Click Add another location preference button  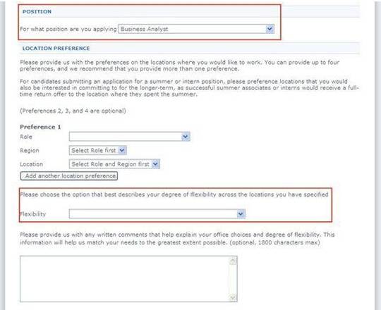click(x=69, y=176)
